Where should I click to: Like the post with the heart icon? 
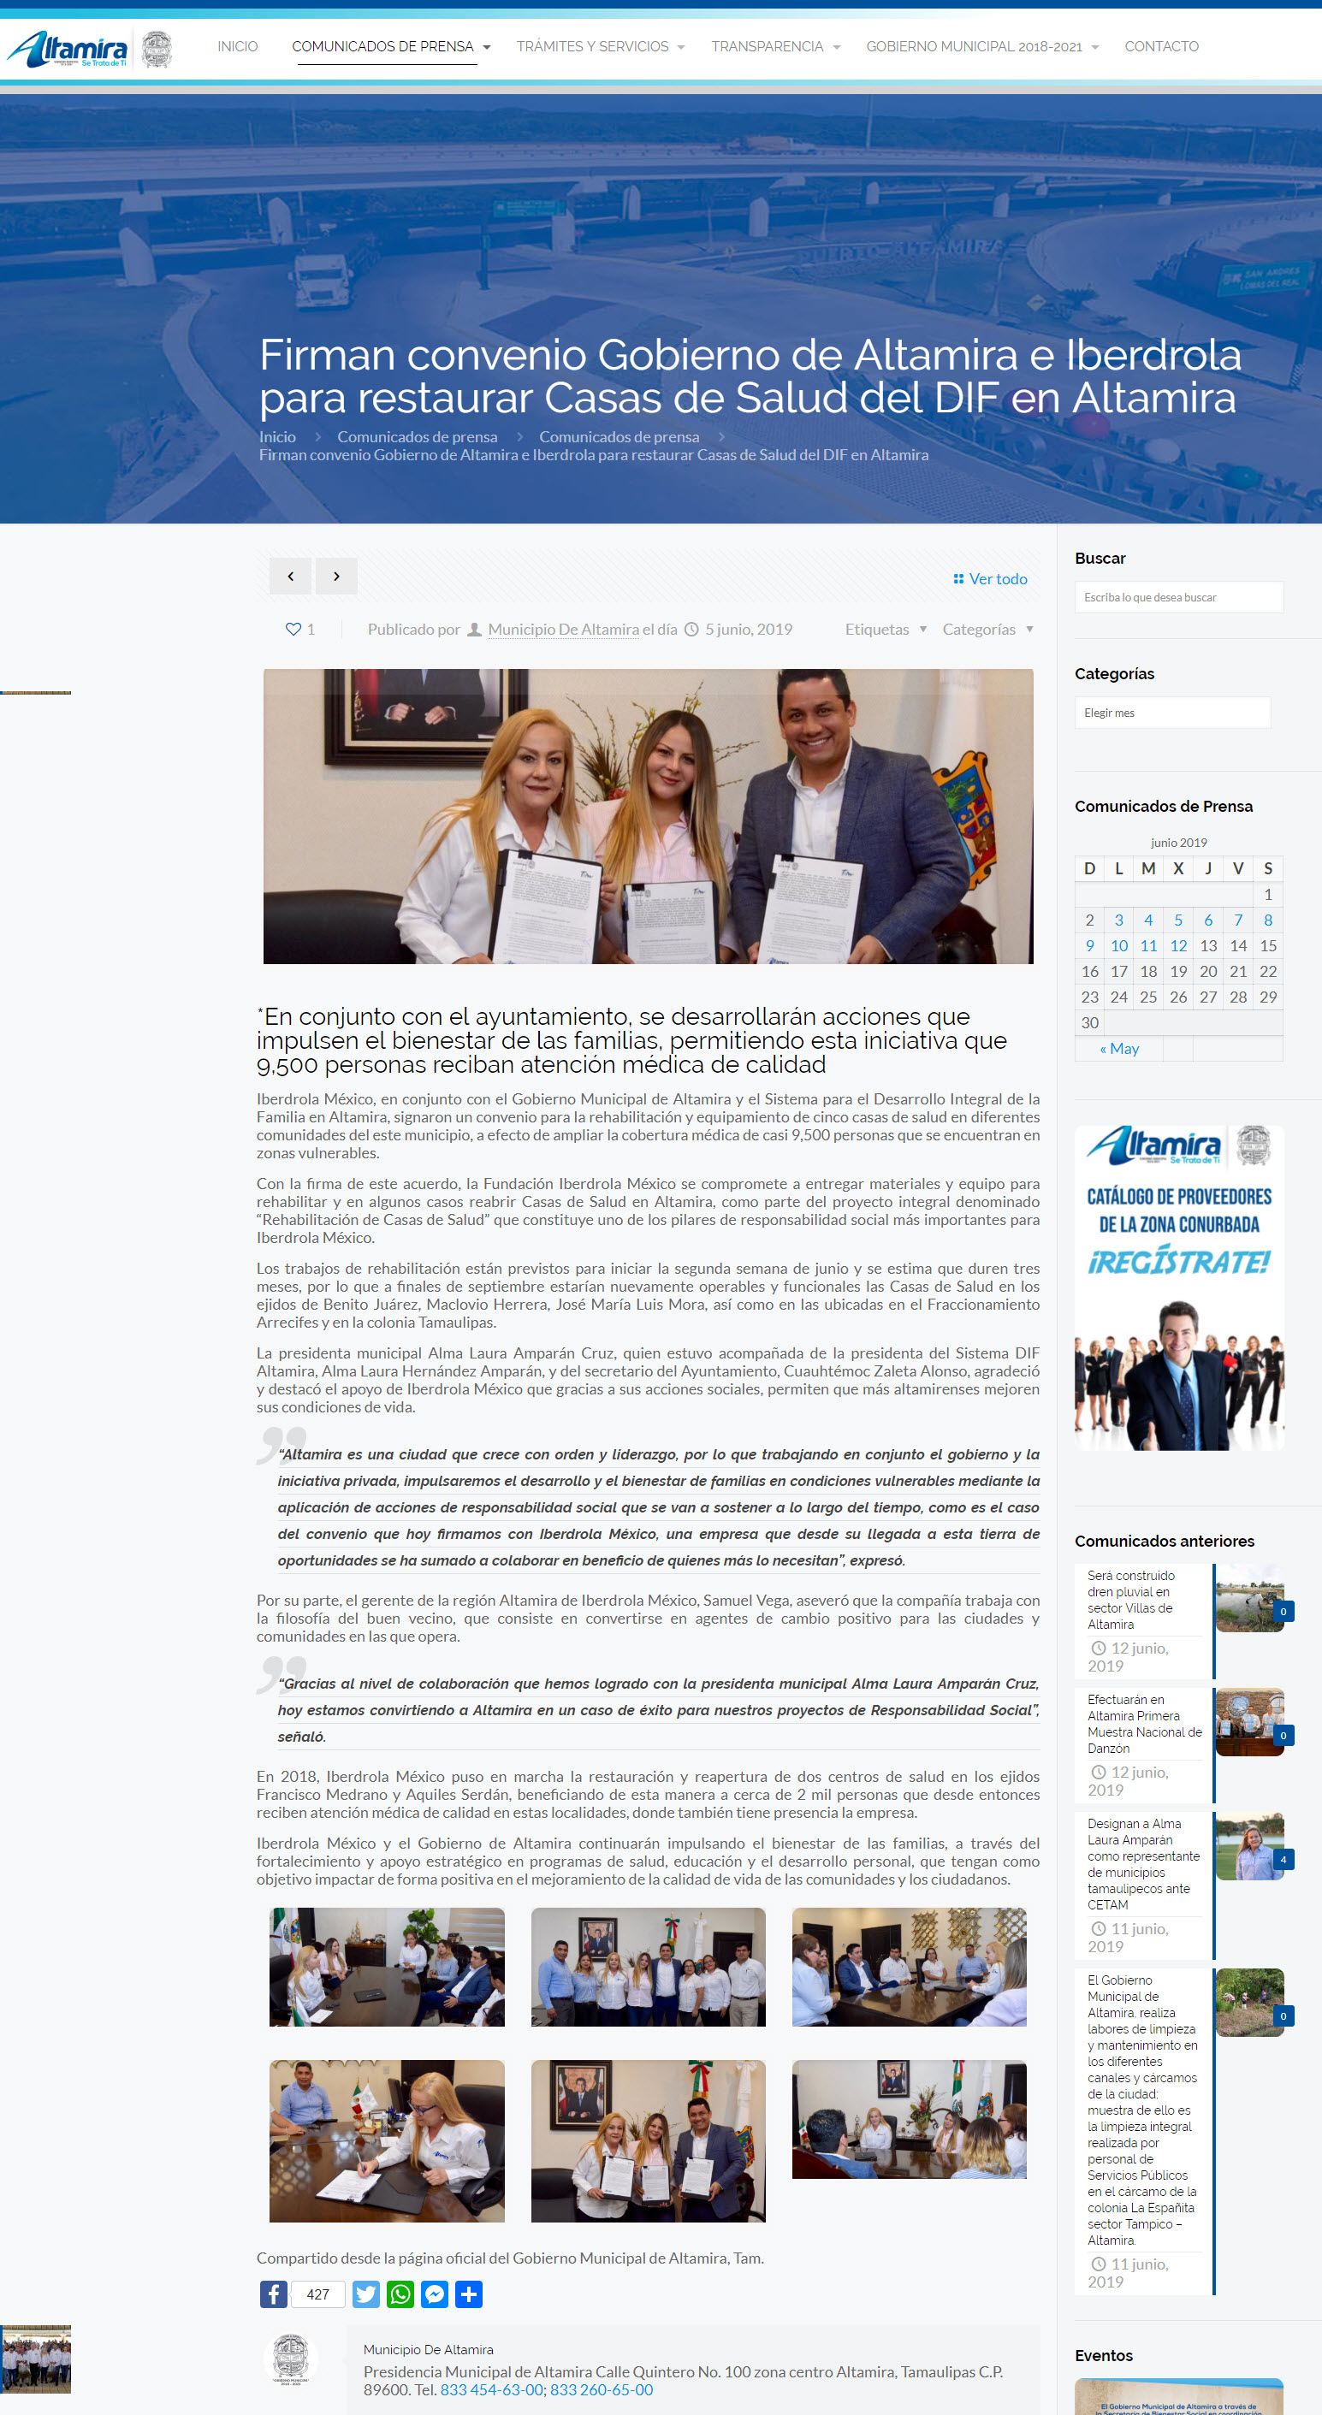[x=293, y=629]
